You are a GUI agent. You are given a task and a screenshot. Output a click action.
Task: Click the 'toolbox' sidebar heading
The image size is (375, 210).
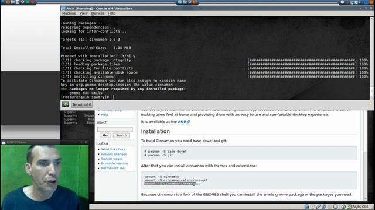pos(103,144)
